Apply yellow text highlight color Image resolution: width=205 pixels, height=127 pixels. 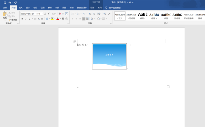[52, 19]
